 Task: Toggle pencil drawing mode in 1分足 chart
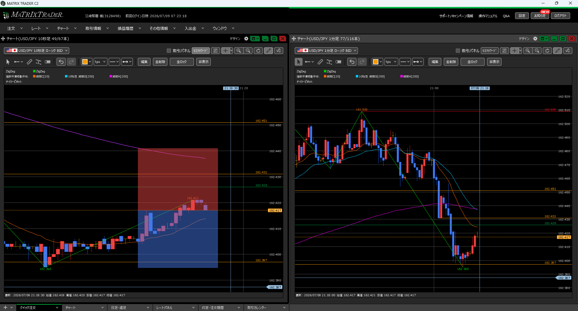click(558, 51)
